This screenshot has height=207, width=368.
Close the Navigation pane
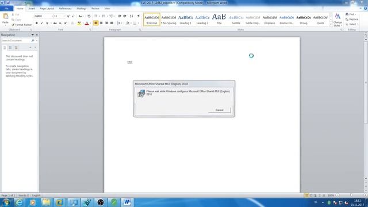(x=37, y=34)
